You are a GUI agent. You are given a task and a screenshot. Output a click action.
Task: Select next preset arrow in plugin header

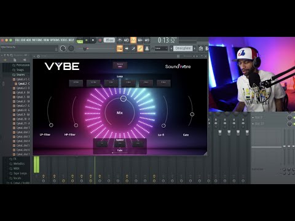pos(197,56)
